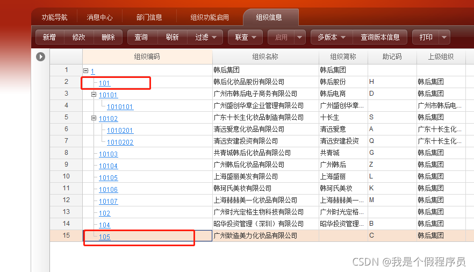Click the 十长生 short name cell
Viewport: 474px width, 272px height.
click(343, 117)
